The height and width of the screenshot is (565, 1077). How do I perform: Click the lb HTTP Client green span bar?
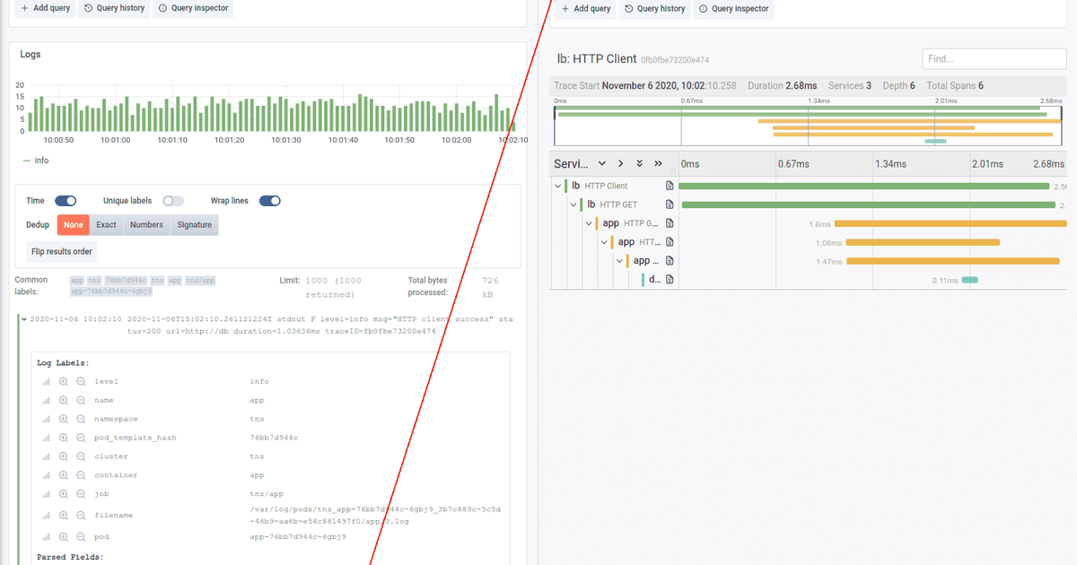863,186
